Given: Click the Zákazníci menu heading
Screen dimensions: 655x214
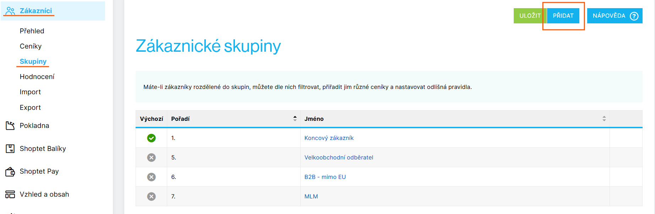Looking at the screenshot, I should pyautogui.click(x=36, y=11).
